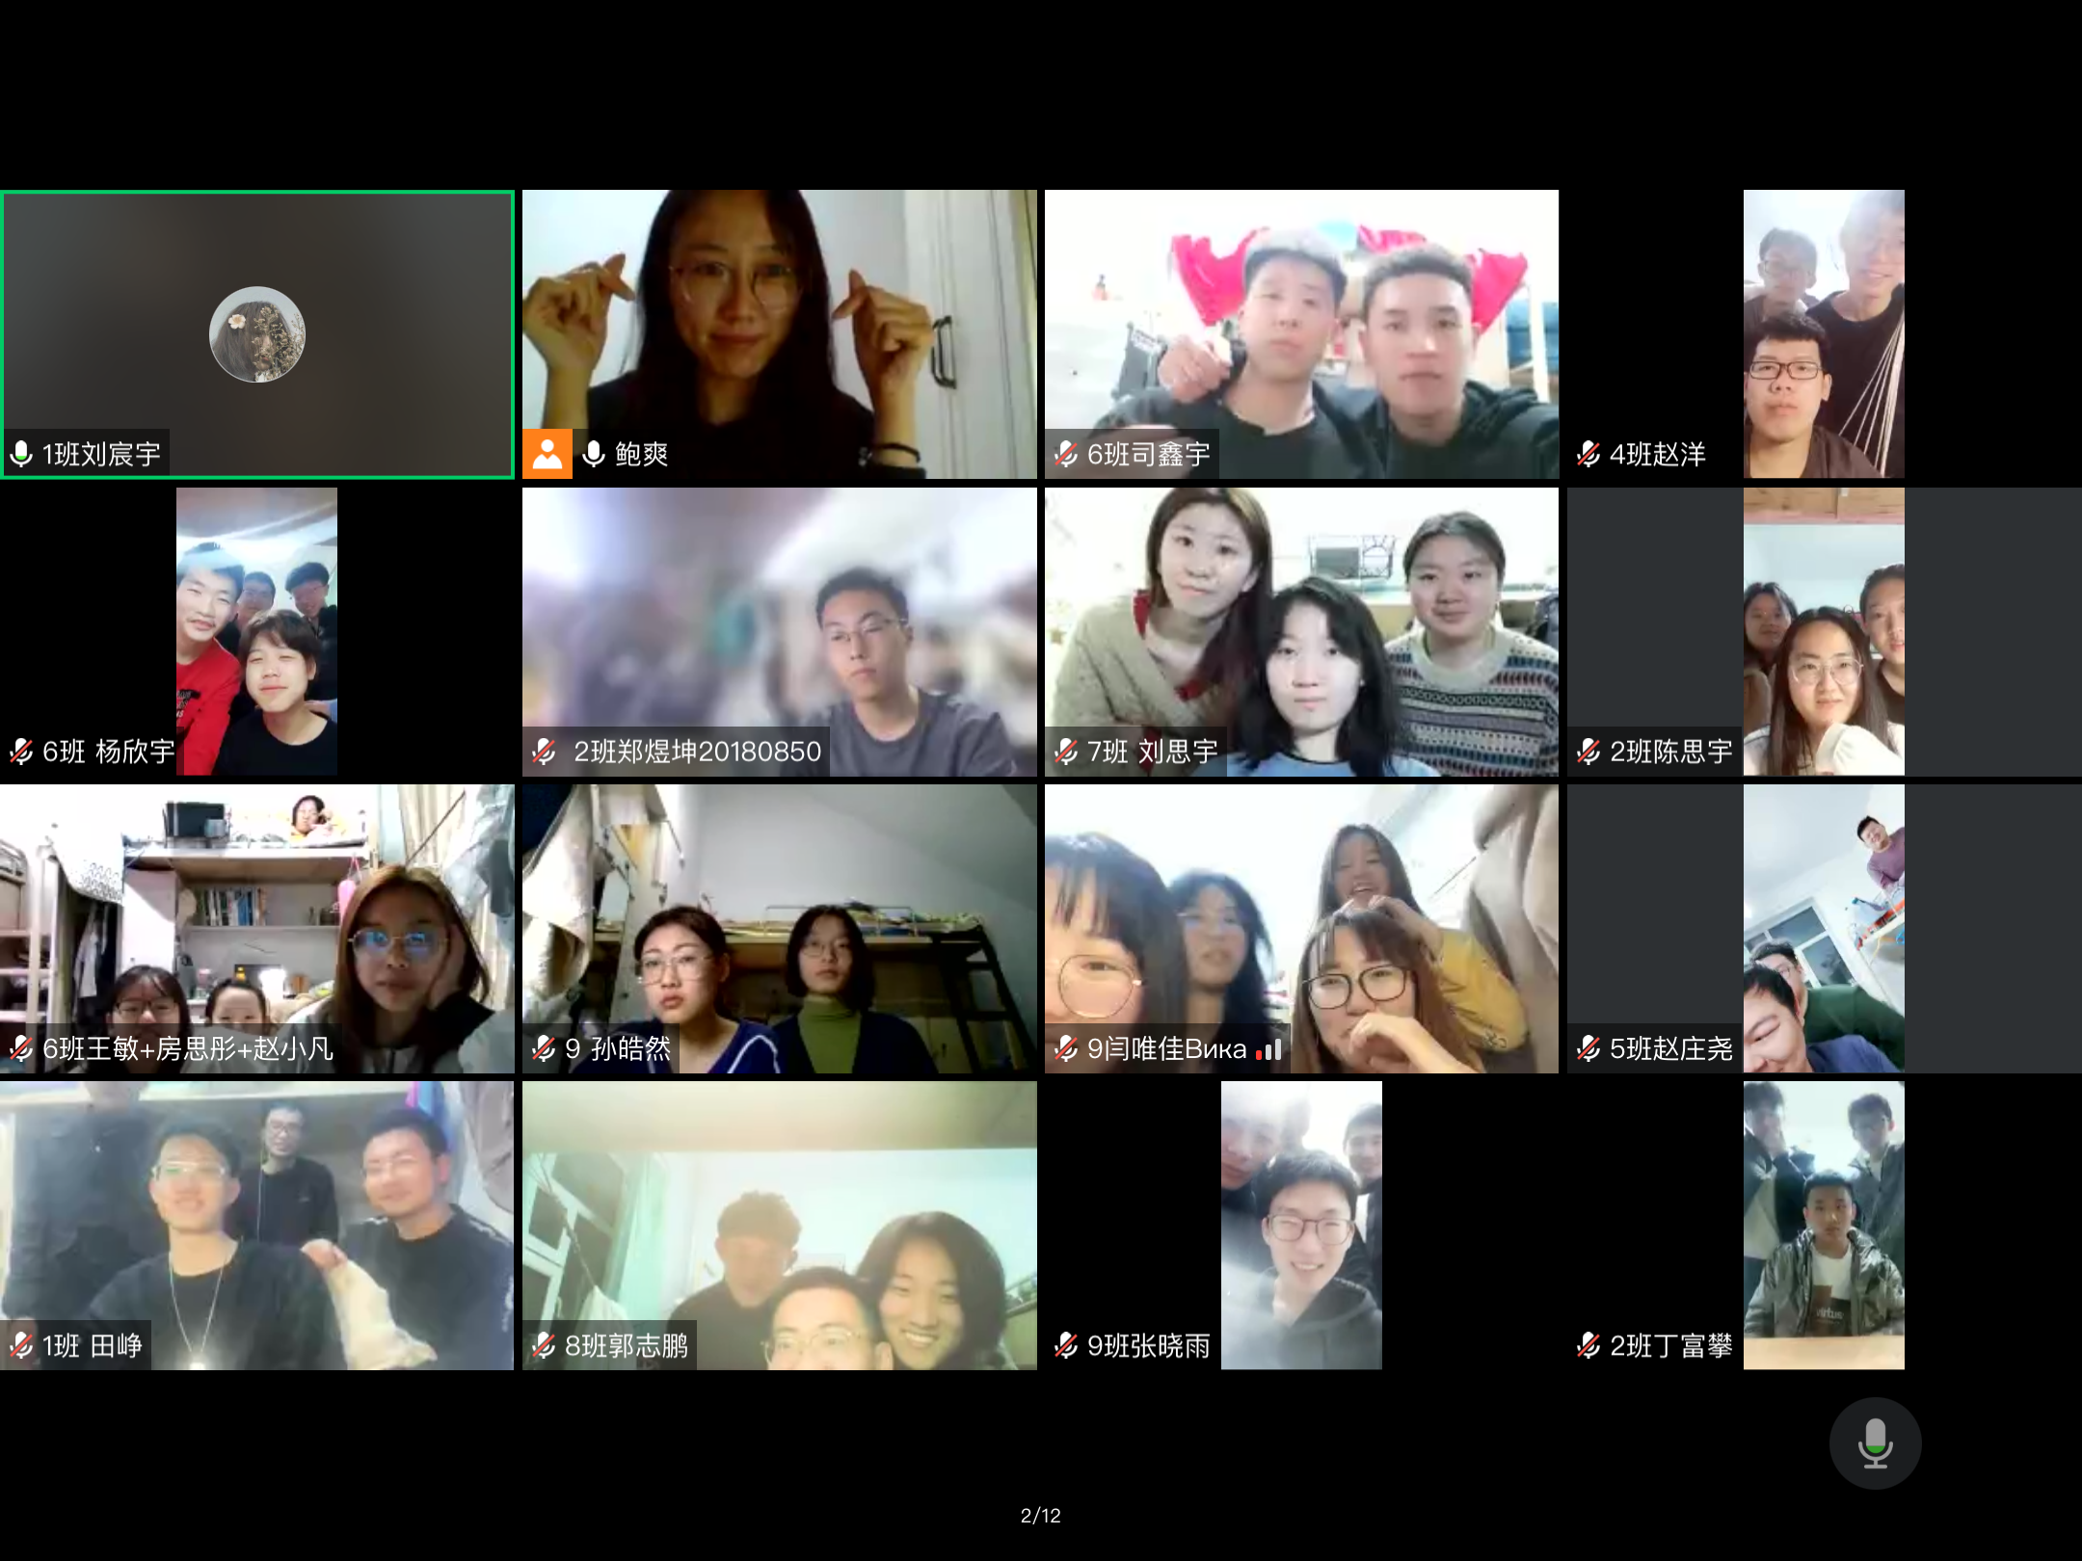The width and height of the screenshot is (2082, 1561).
Task: Select the 6班司鑫宇 video tile
Action: (x=1302, y=334)
